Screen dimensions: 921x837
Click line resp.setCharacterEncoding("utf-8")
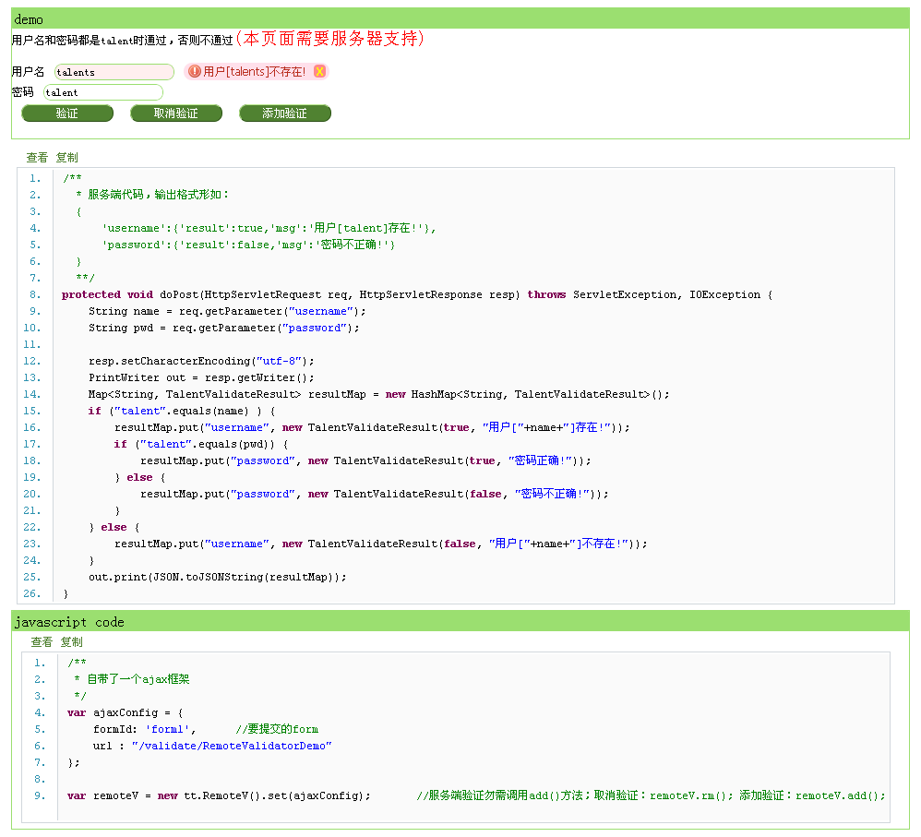pos(201,361)
